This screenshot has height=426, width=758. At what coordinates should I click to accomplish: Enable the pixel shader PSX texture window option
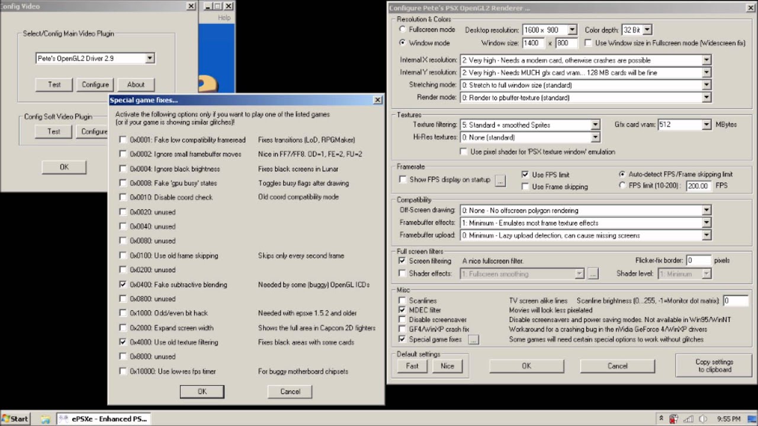click(x=464, y=152)
